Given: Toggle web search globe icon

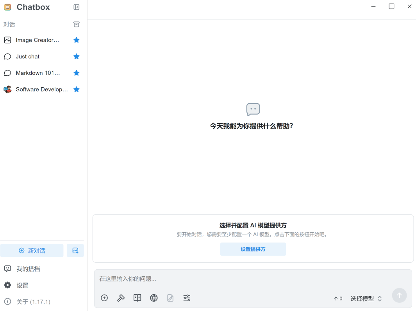Looking at the screenshot, I should (154, 298).
